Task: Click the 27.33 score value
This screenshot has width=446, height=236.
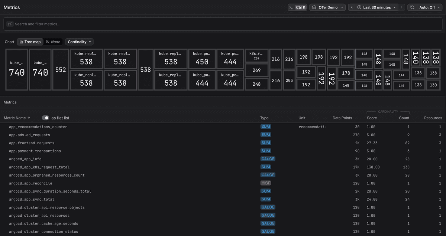Action: tap(372, 143)
